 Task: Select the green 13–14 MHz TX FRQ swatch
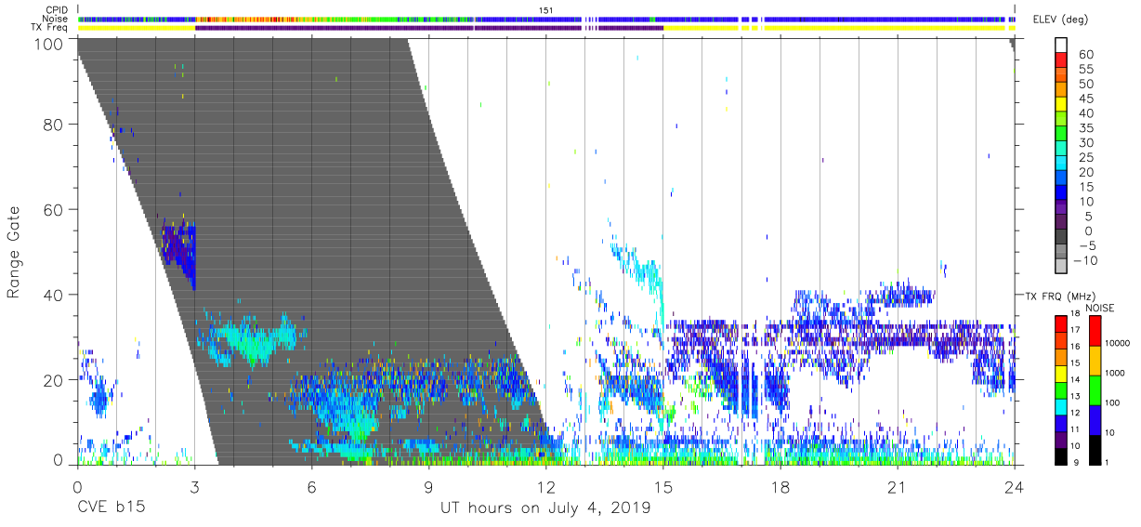[1060, 389]
